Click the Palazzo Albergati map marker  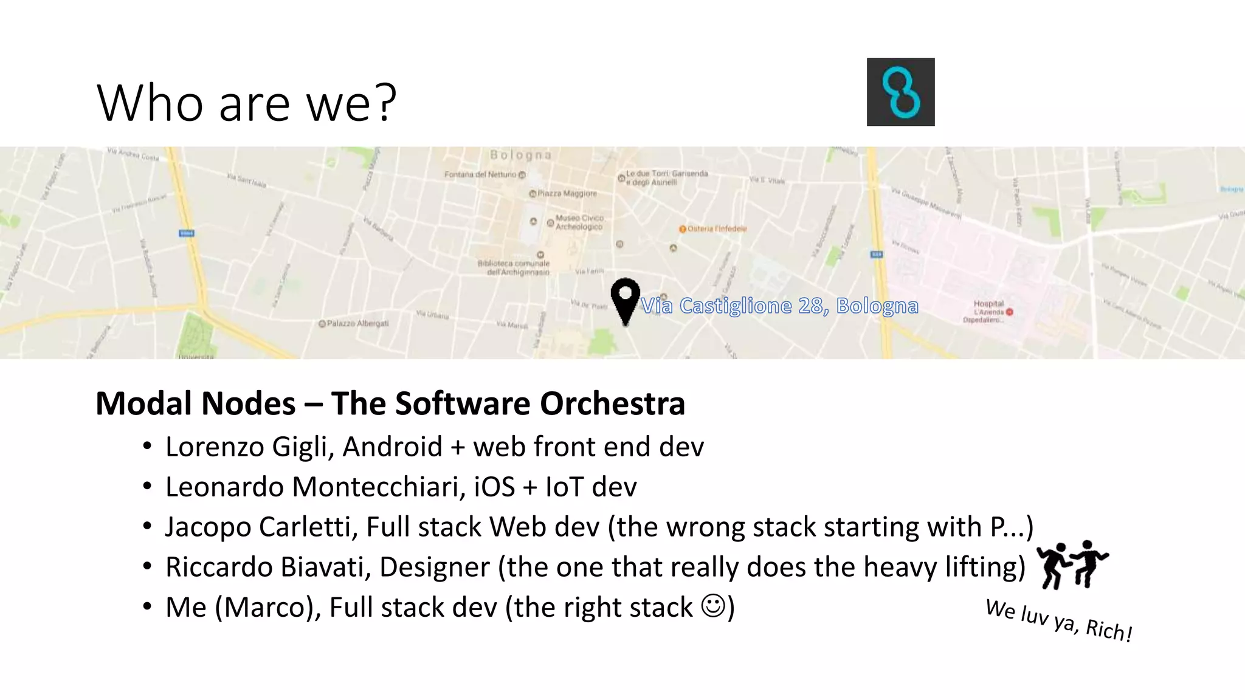pos(322,323)
